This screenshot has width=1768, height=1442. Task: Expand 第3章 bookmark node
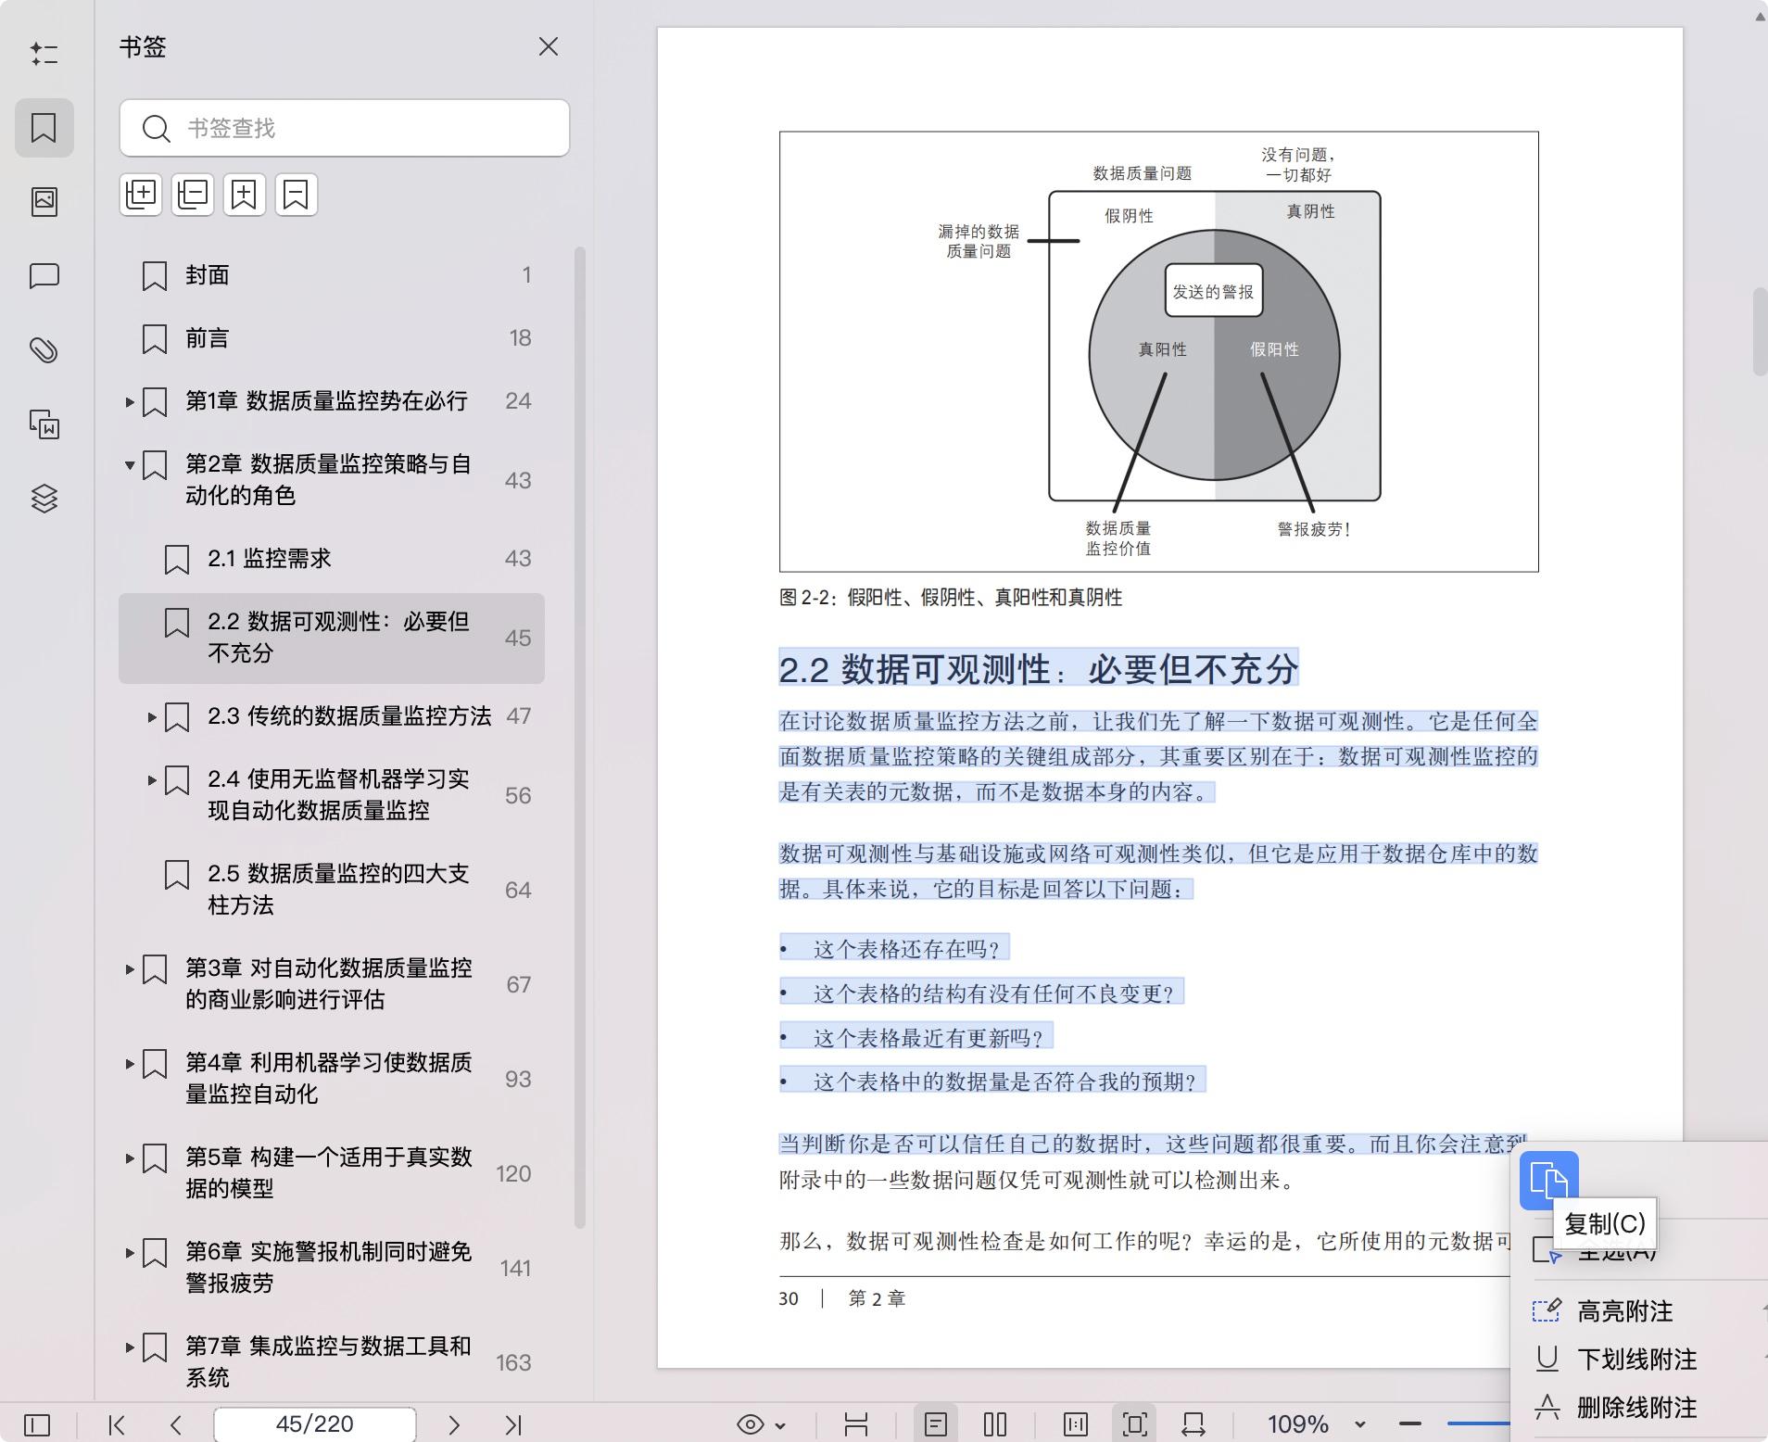130,968
